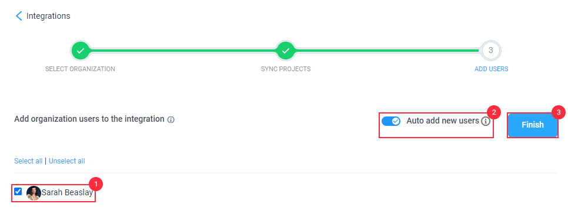This screenshot has width=568, height=217.
Task: Select the step 3 circle
Action: [x=491, y=51]
